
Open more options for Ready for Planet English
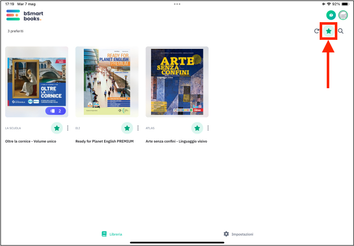point(138,128)
